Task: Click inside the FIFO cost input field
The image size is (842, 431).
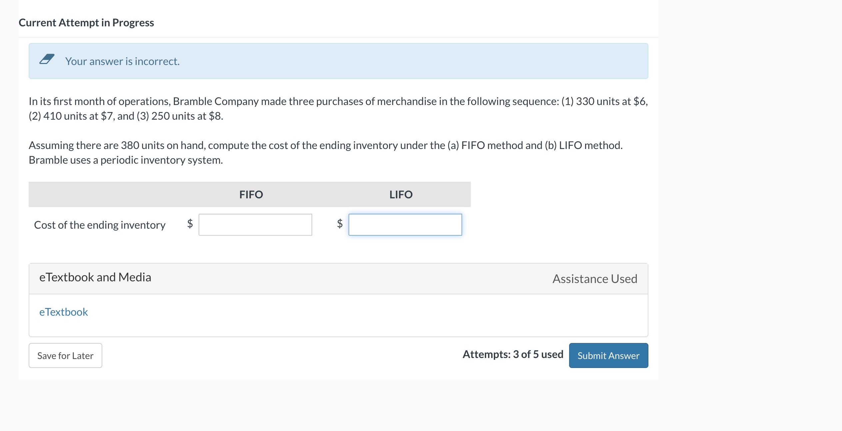Action: [x=255, y=225]
